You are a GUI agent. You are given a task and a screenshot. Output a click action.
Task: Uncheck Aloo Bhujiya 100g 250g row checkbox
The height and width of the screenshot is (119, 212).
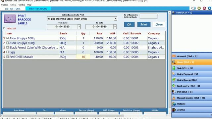(x=8, y=38)
